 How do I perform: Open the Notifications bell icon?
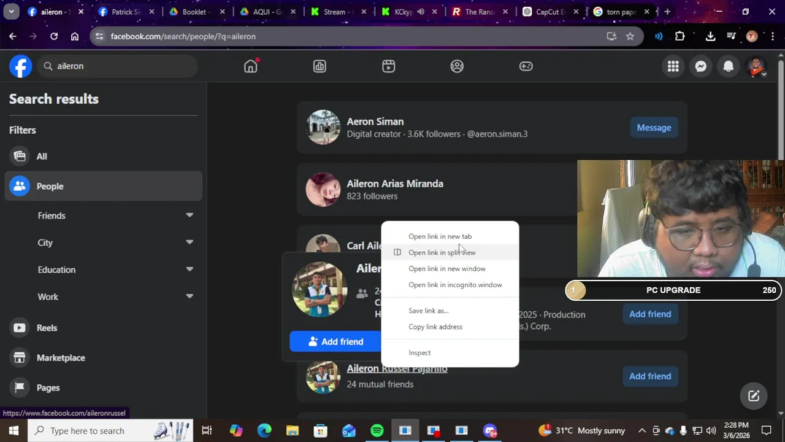coord(729,66)
